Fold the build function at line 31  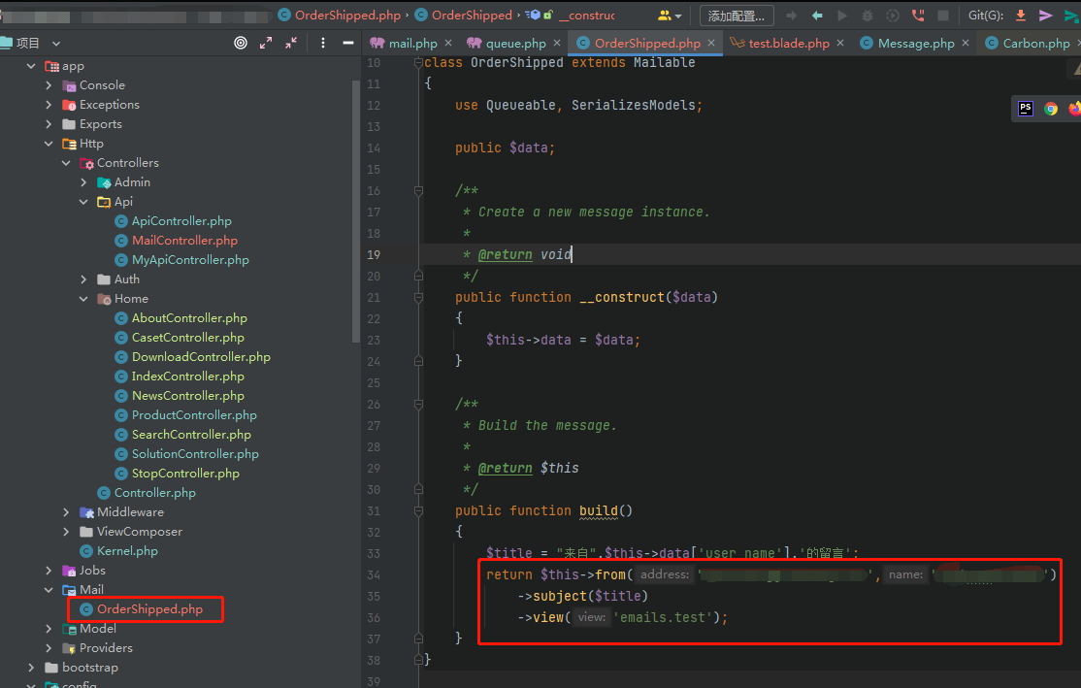[x=418, y=510]
